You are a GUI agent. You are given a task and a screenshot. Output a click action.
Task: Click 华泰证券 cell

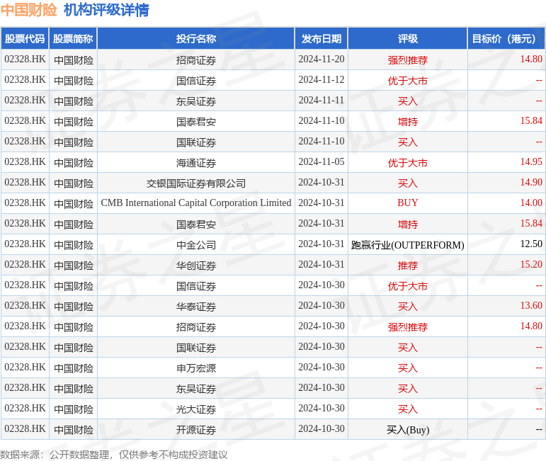[x=196, y=307]
